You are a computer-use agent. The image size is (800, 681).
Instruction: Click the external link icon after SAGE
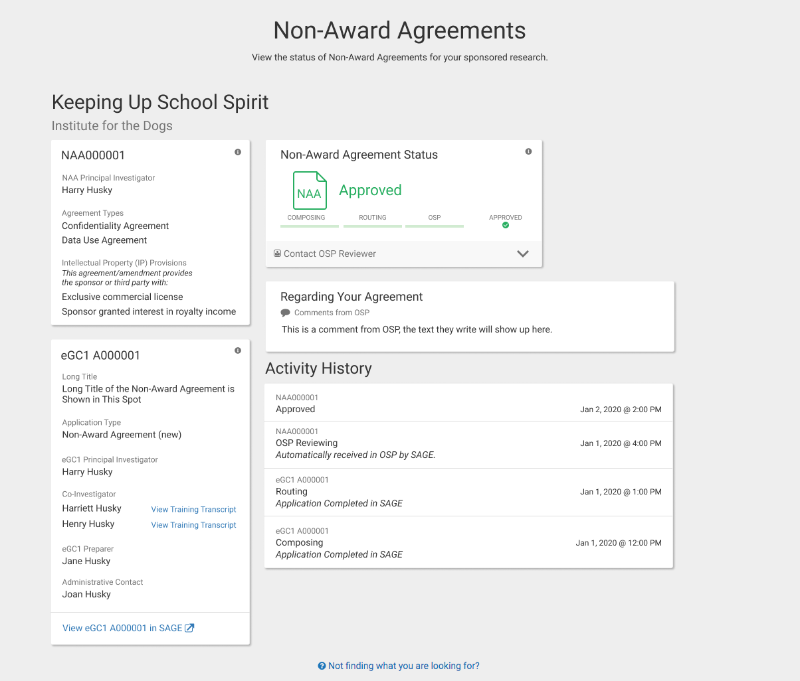[189, 628]
